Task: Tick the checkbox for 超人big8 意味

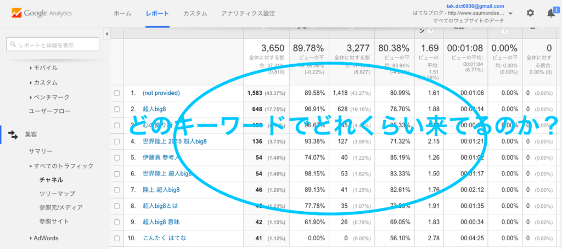Action: [x=117, y=222]
